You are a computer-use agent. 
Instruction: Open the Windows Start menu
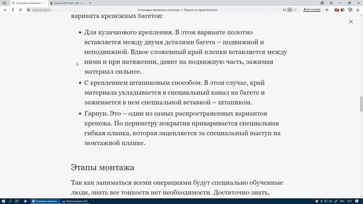(3, 201)
